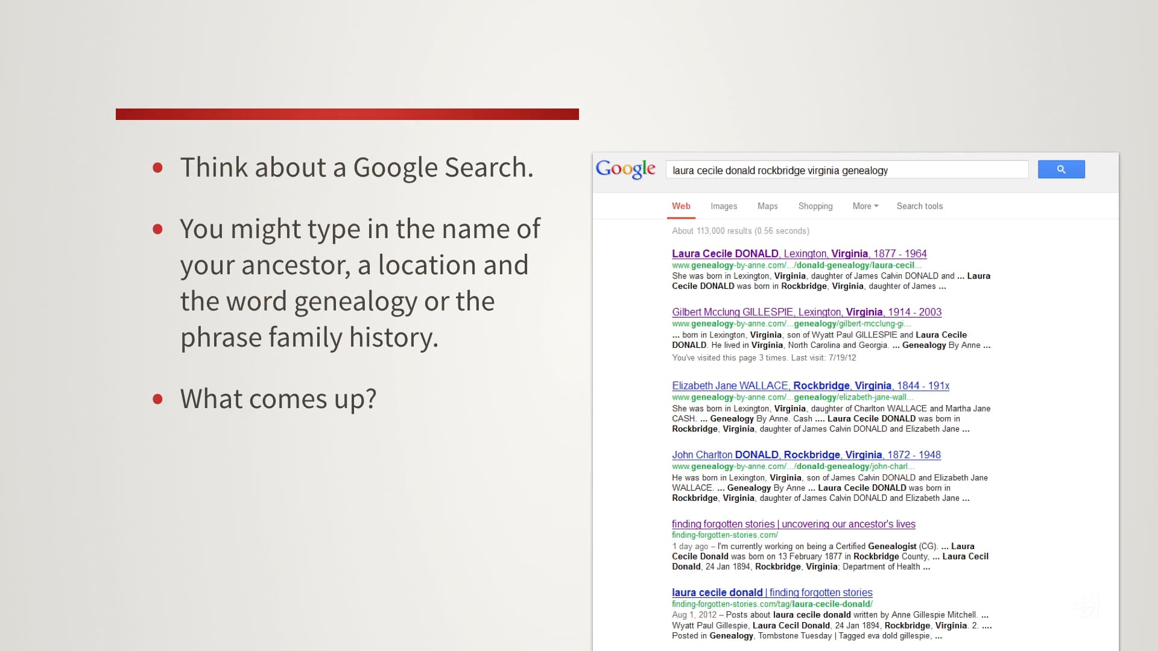Click finding forgotten stories uncovering ancestor's lives link

pyautogui.click(x=793, y=524)
